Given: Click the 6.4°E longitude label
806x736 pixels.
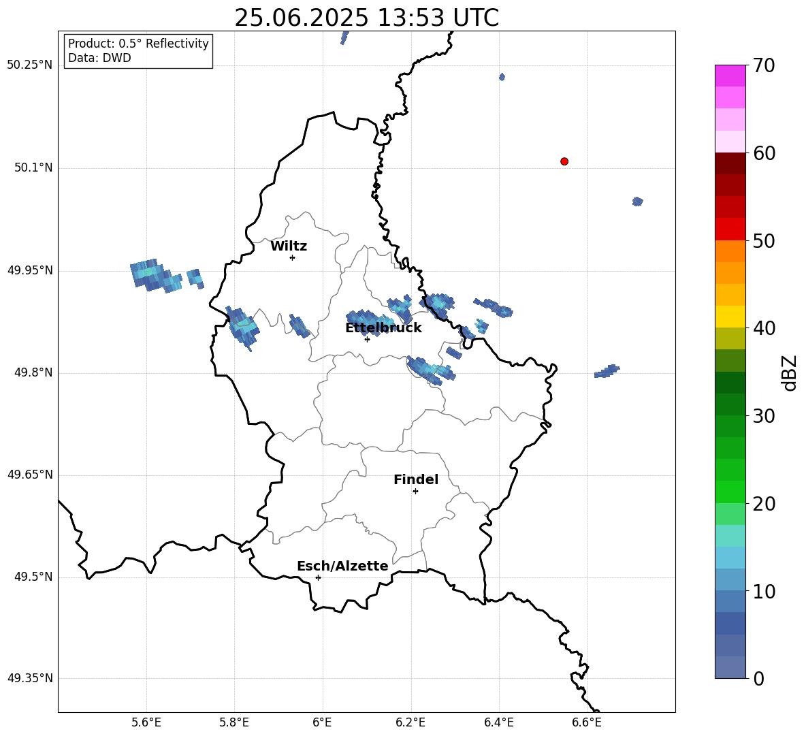Looking at the screenshot, I should [x=498, y=722].
